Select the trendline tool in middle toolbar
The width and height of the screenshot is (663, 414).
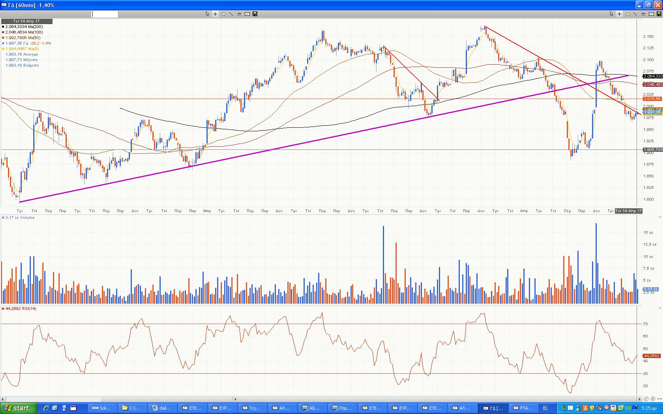[x=231, y=14]
